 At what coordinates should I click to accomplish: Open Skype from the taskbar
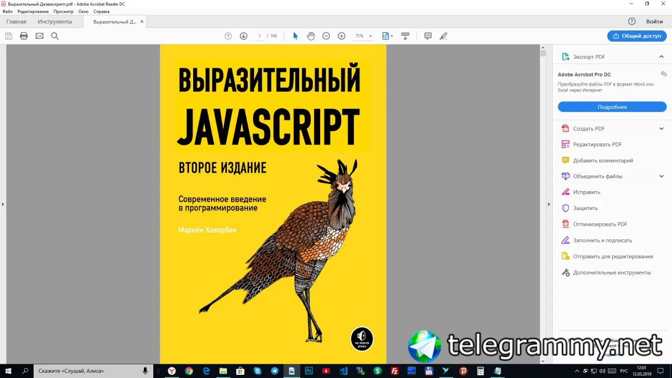257,371
